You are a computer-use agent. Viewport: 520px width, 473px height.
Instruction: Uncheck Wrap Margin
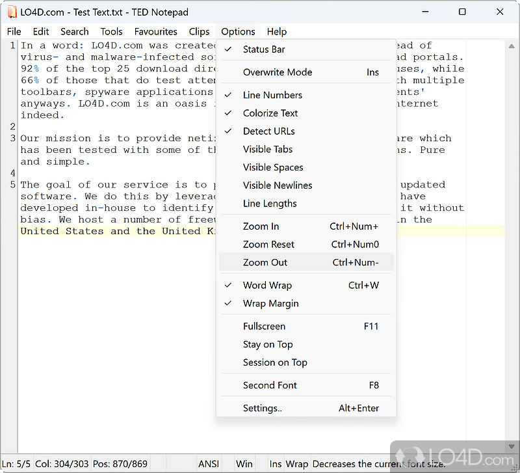coord(306,303)
